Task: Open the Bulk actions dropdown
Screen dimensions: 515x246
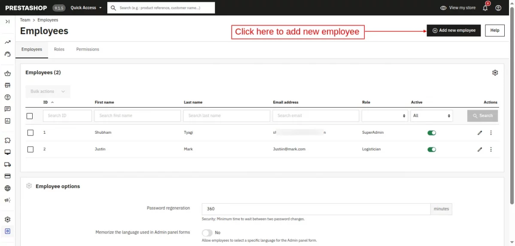Action: coord(48,91)
